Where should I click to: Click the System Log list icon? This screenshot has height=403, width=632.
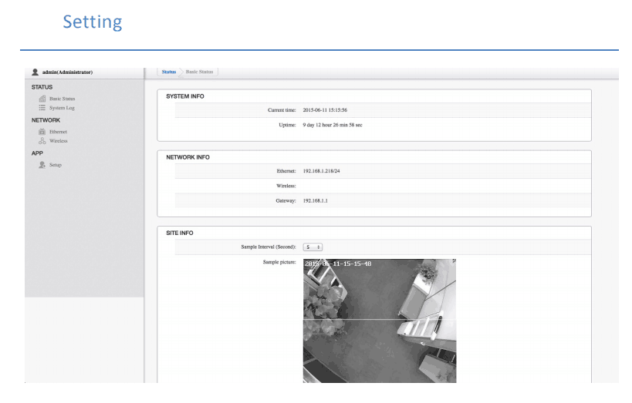click(x=42, y=108)
